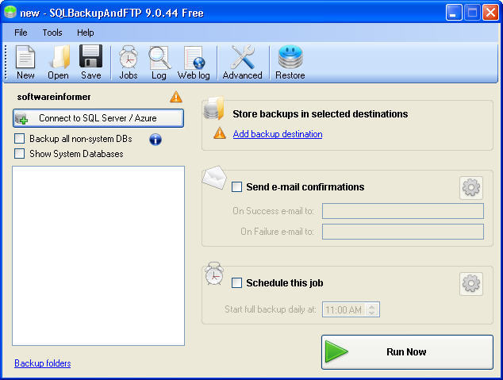Viewport: 503px width, 380px height.
Task: Save the job using the floppy icon
Action: tap(90, 62)
